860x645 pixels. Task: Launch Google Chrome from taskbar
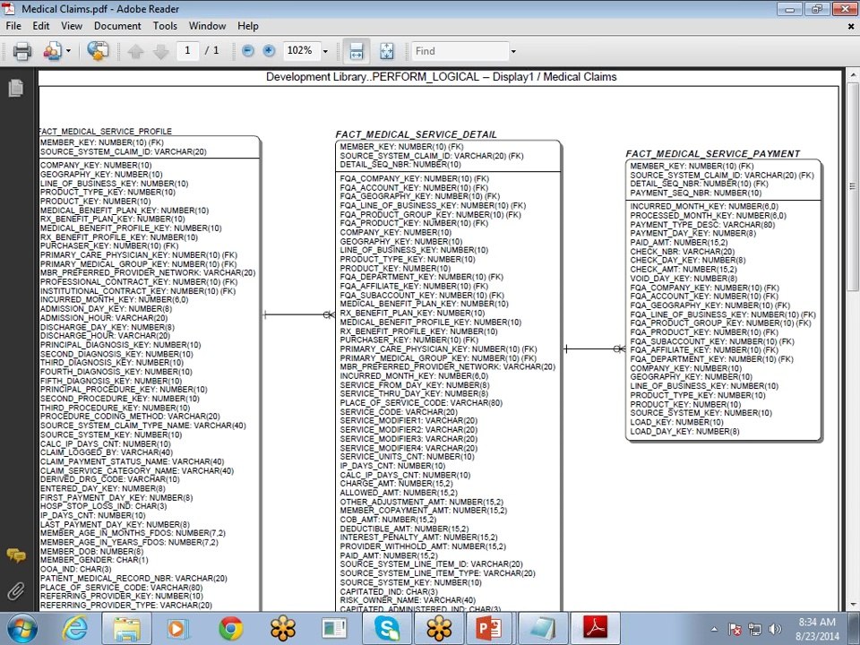[231, 628]
